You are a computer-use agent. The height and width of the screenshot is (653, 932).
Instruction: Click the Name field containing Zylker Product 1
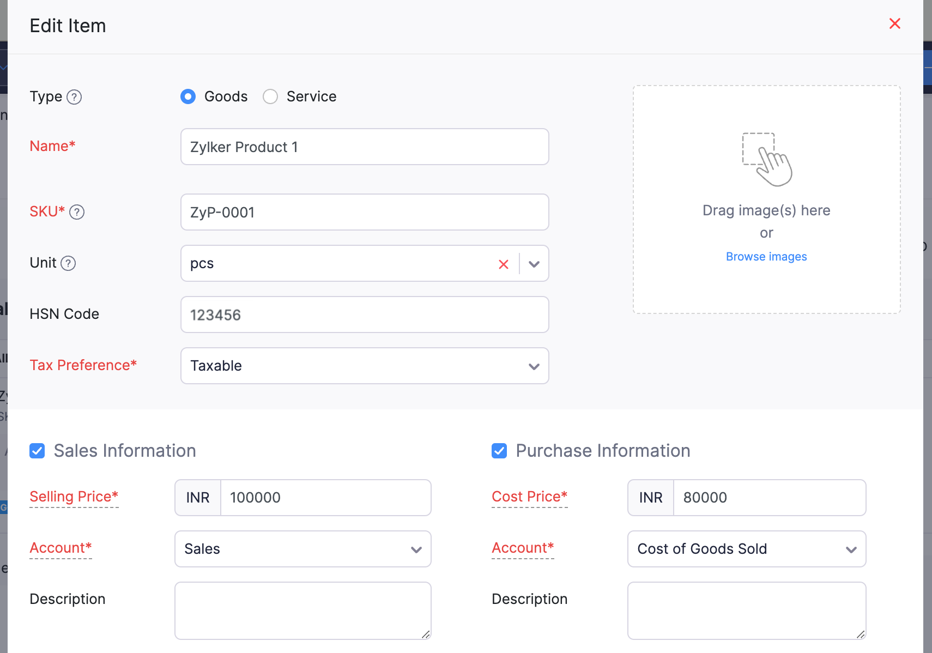pyautogui.click(x=364, y=147)
